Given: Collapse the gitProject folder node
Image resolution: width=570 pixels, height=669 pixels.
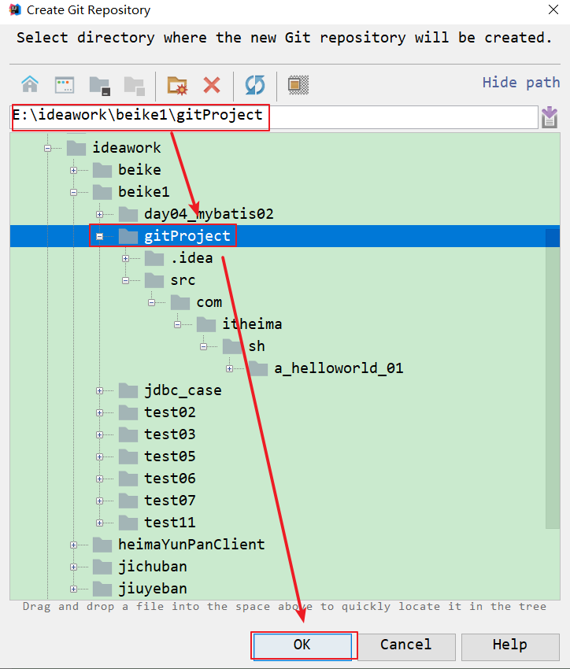Looking at the screenshot, I should coord(99,236).
